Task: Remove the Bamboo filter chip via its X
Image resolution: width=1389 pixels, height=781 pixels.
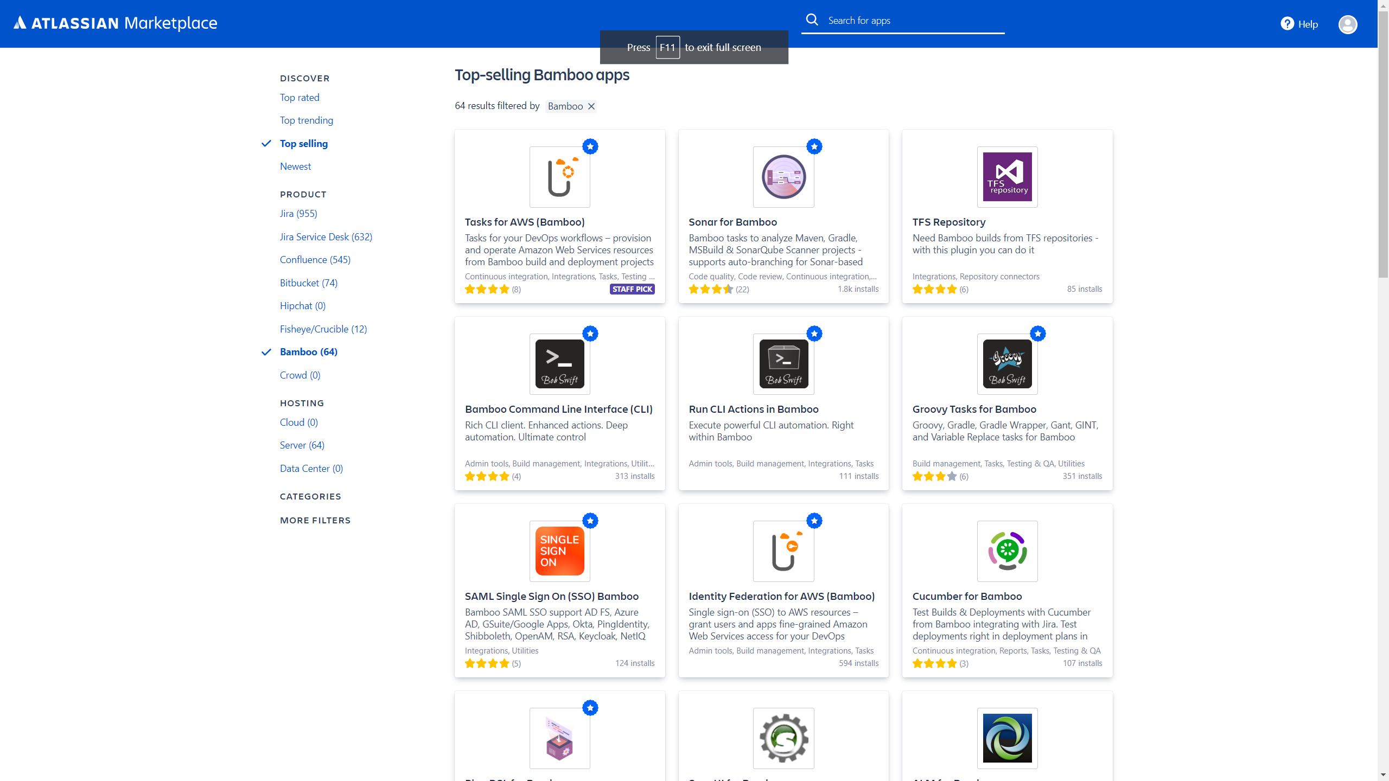Action: (x=591, y=106)
